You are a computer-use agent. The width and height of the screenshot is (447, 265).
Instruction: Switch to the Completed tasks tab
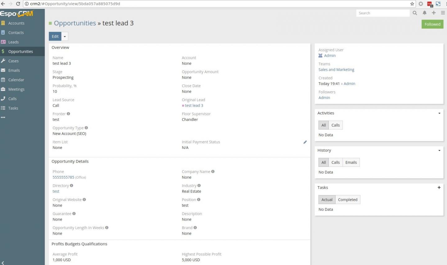(347, 200)
